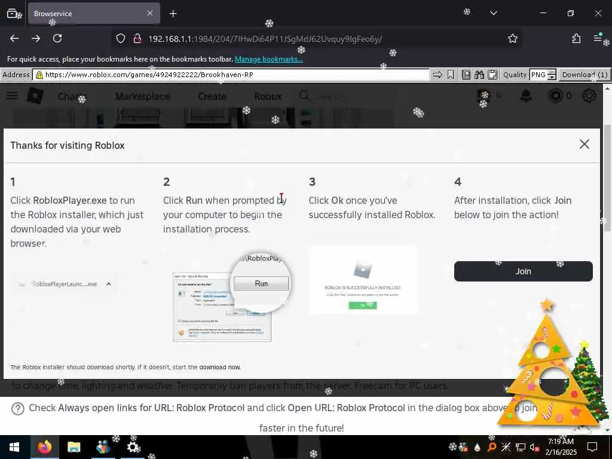Click the Join button
Viewport: 612px width, 459px height.
pos(523,271)
